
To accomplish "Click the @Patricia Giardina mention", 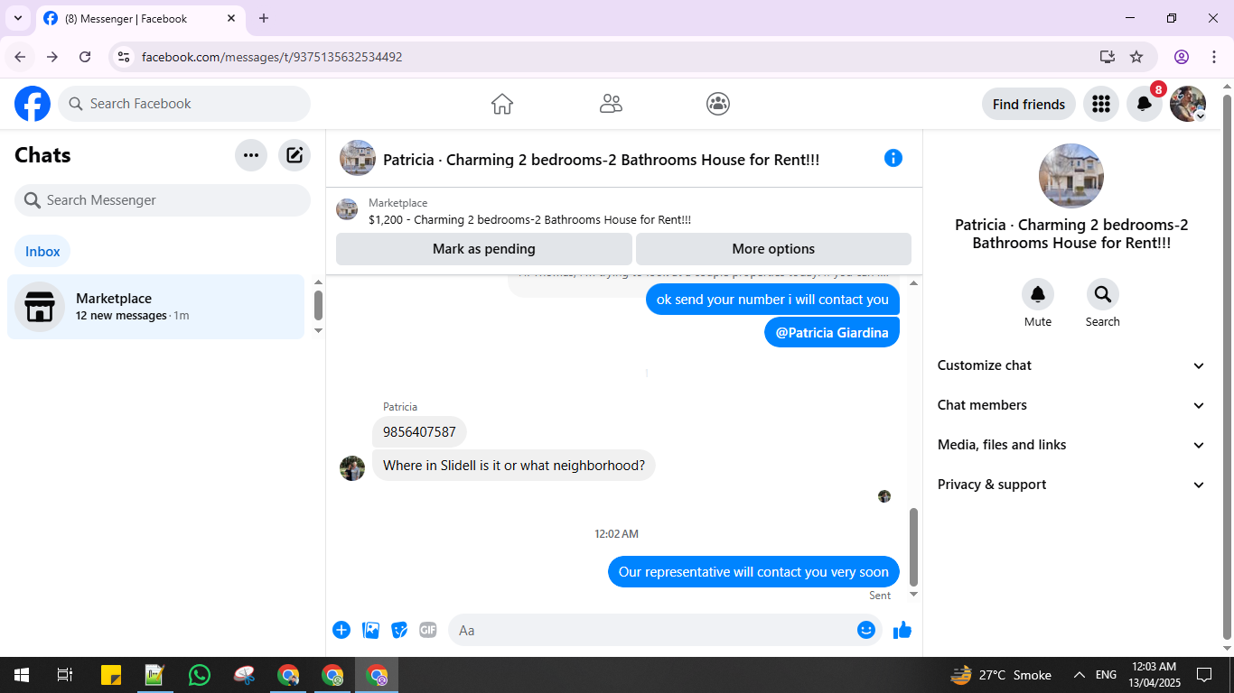I will (832, 333).
